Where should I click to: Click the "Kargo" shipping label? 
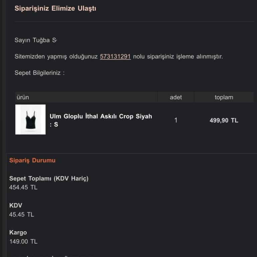click(x=18, y=233)
